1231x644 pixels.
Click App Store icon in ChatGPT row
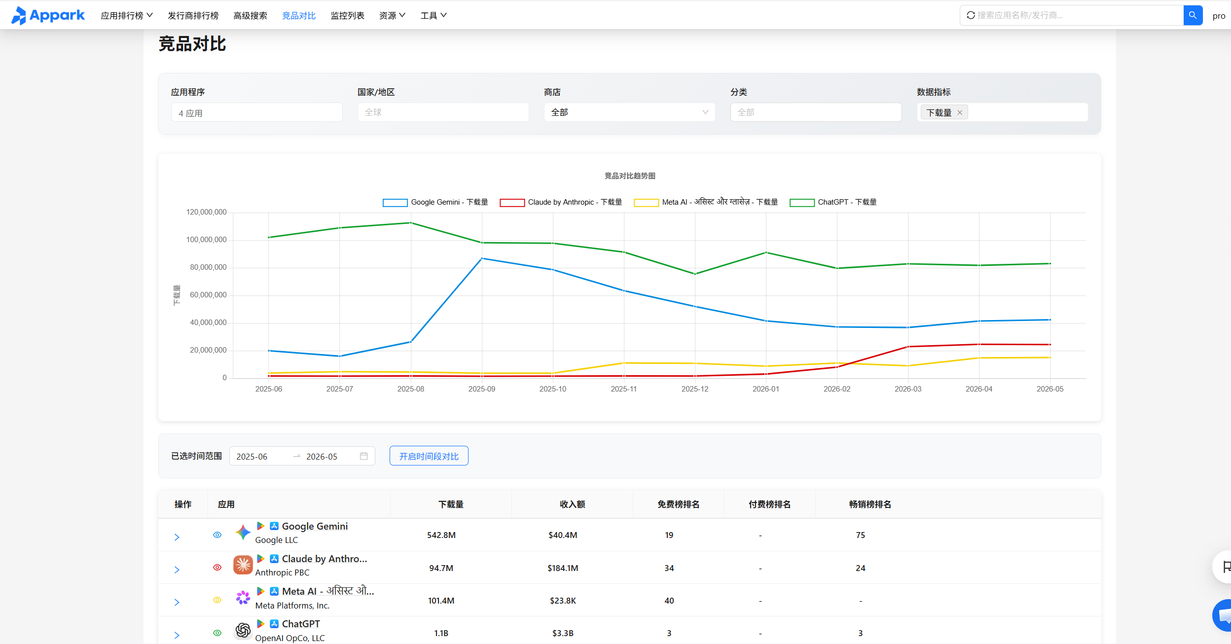pos(274,624)
